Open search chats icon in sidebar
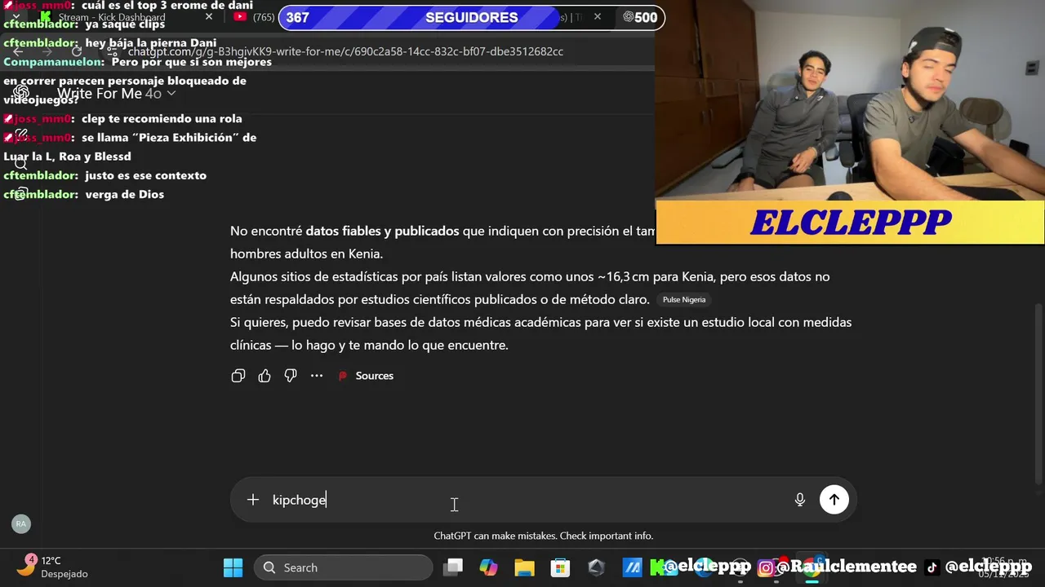 [x=21, y=165]
